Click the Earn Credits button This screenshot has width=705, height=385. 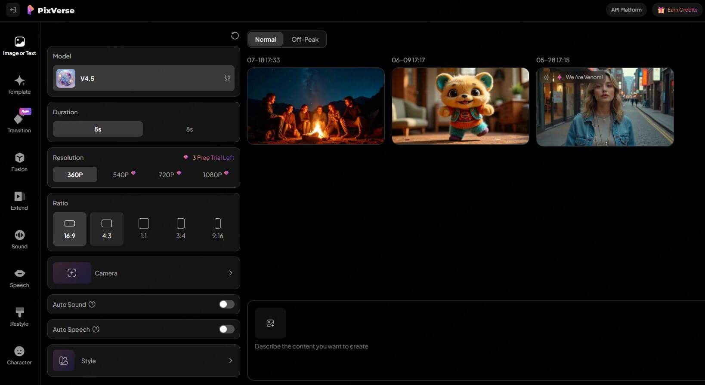(677, 10)
